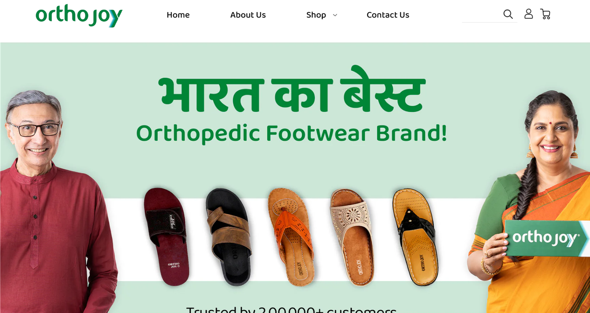Go to the Home menu item
590x313 pixels.
pyautogui.click(x=178, y=15)
